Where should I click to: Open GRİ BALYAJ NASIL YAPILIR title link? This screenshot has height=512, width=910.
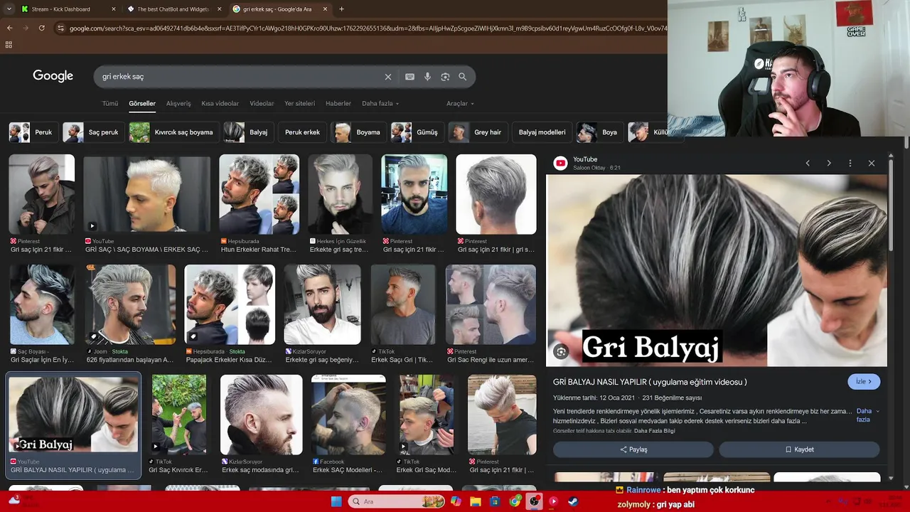click(x=650, y=382)
